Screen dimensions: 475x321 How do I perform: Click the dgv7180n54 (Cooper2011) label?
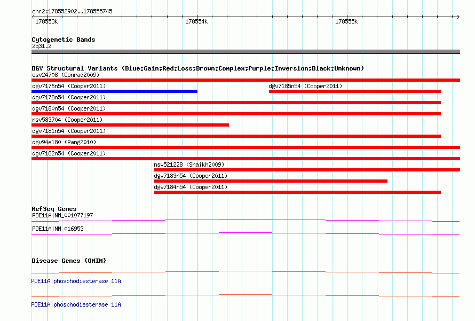[69, 108]
